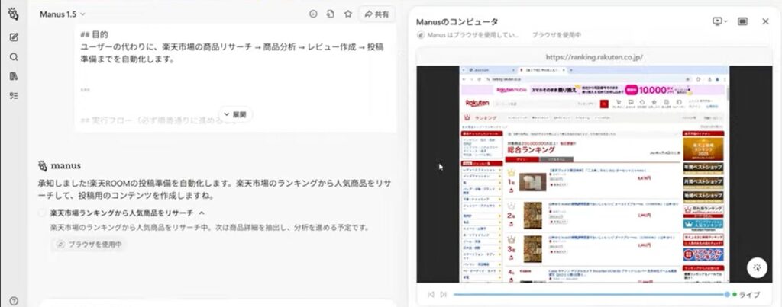The height and width of the screenshot is (307, 782).
Task: Click the rank 2 product image in preview
Action: pyautogui.click(x=532, y=215)
